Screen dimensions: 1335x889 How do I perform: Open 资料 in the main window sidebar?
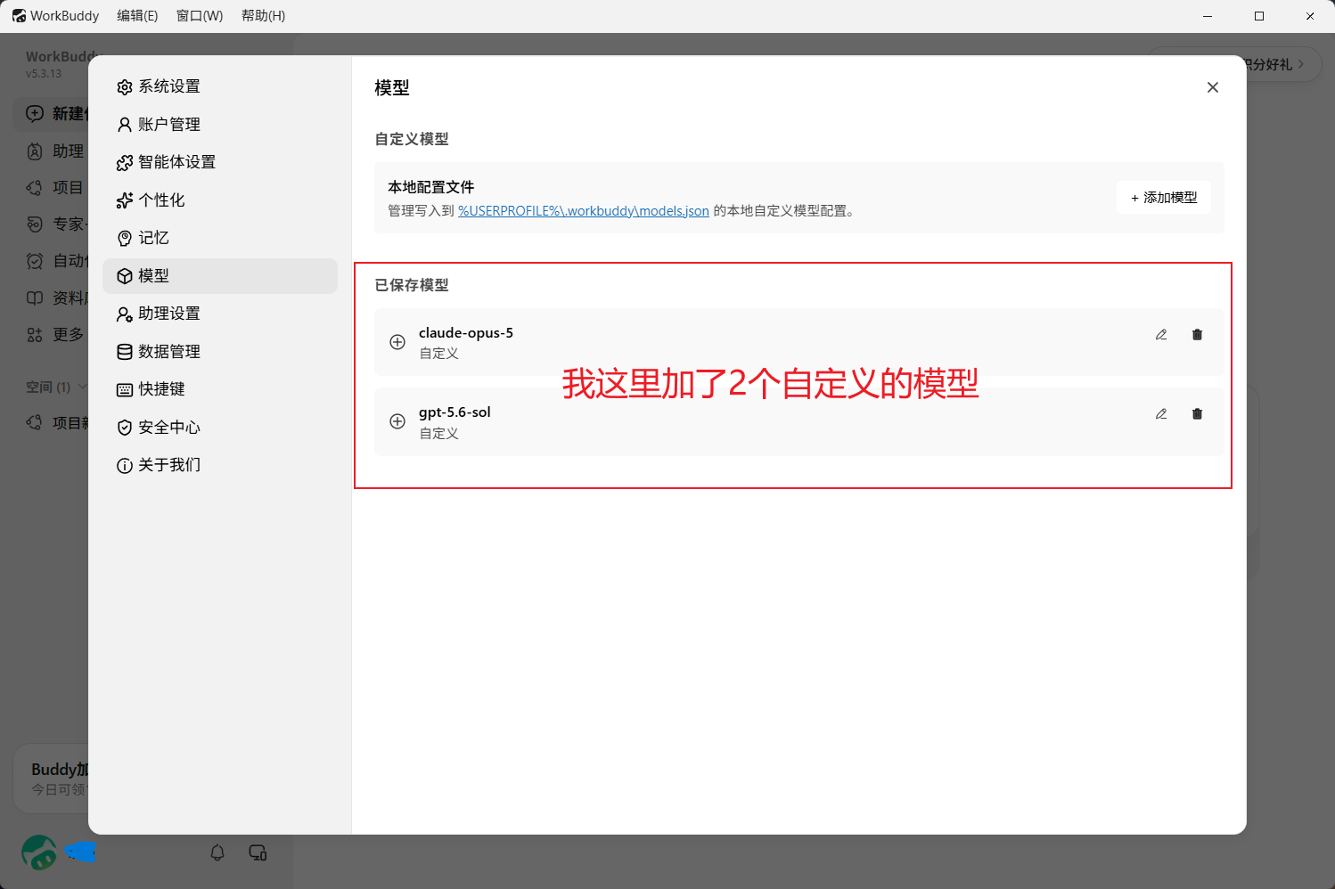[x=57, y=298]
